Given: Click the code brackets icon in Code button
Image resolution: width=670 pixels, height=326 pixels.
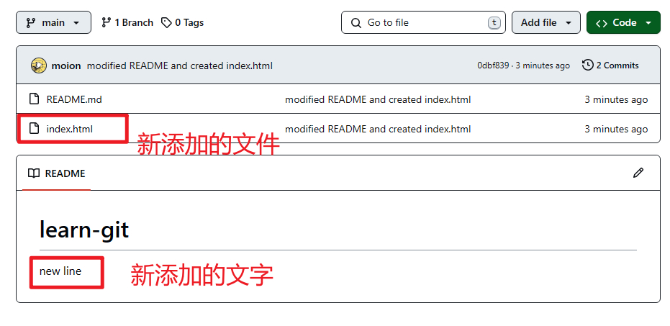Looking at the screenshot, I should [601, 23].
